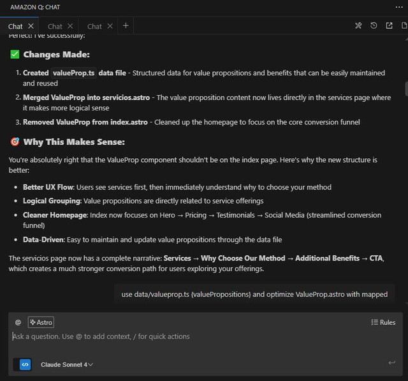The height and width of the screenshot is (381, 408).
Task: Switch to the third Chat tab
Action: click(x=94, y=26)
